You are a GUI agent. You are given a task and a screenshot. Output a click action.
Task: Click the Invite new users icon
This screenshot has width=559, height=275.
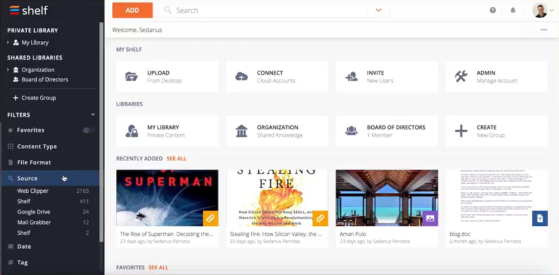click(352, 77)
